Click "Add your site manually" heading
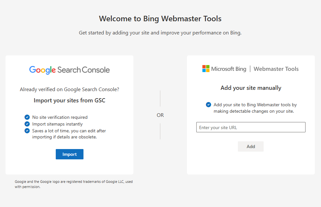Image resolution: width=321 pixels, height=207 pixels. click(x=251, y=88)
